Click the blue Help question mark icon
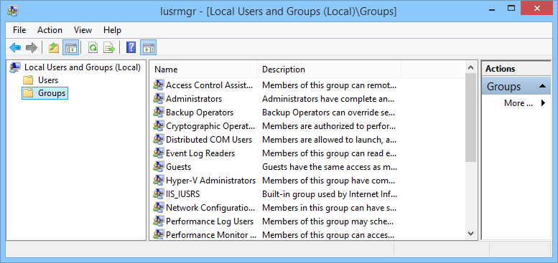 [x=131, y=47]
